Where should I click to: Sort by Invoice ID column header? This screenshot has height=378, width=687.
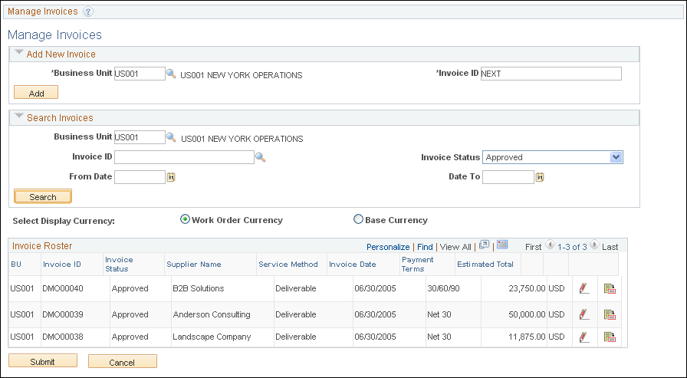(62, 264)
